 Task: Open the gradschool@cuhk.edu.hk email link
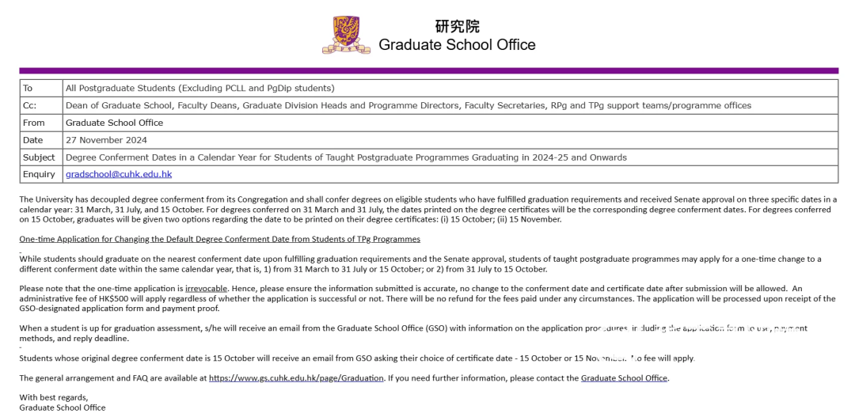119,174
